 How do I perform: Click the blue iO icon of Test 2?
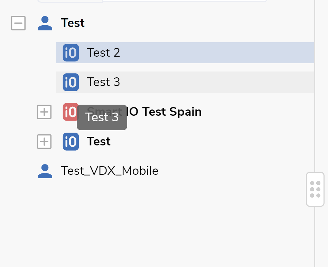click(71, 53)
